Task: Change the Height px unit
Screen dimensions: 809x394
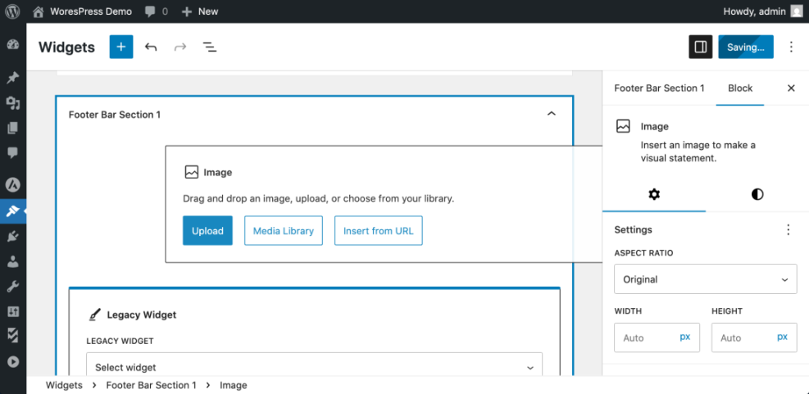Action: click(x=782, y=337)
